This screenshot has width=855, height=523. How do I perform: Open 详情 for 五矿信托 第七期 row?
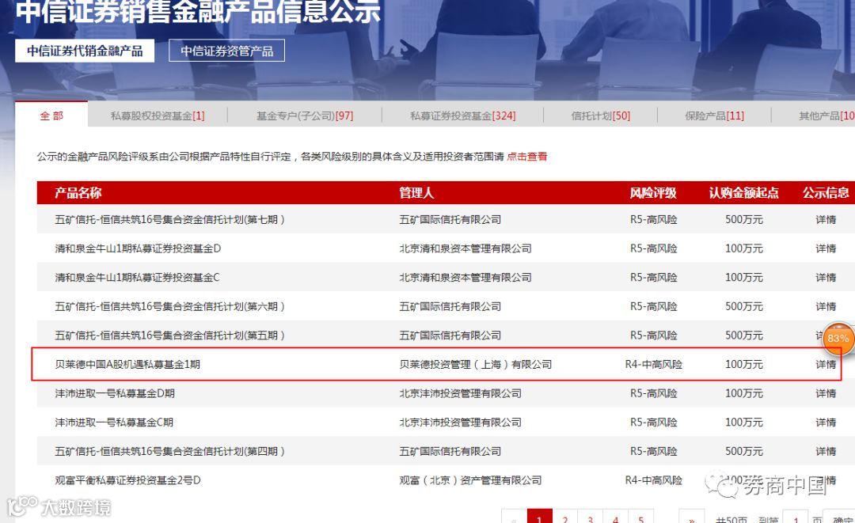826,219
